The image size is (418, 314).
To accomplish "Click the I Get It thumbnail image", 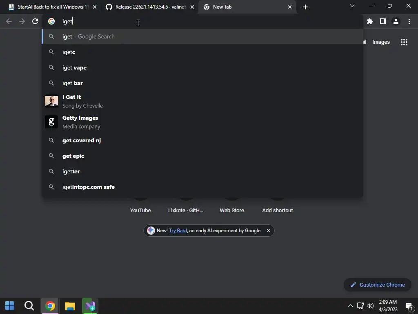I will click(x=51, y=101).
